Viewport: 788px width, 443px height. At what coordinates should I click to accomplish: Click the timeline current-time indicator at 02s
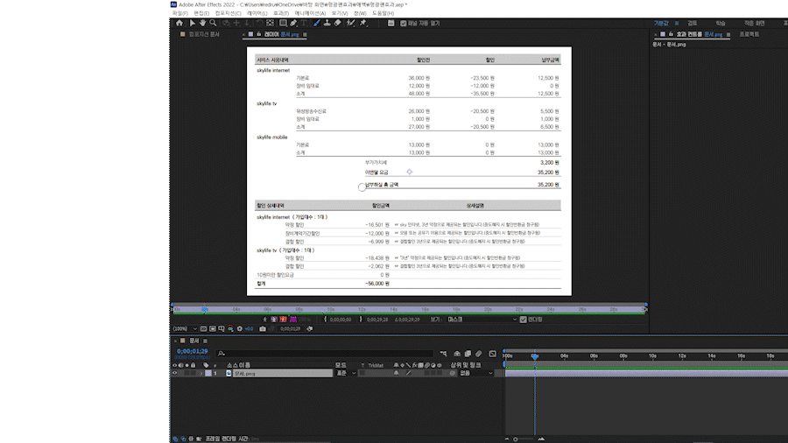coord(535,355)
